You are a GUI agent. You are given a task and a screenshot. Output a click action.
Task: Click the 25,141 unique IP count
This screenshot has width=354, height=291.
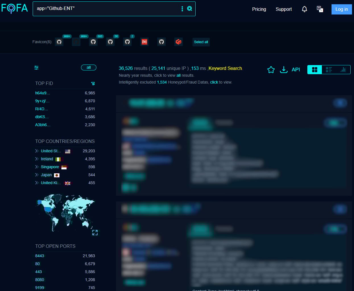pos(158,68)
